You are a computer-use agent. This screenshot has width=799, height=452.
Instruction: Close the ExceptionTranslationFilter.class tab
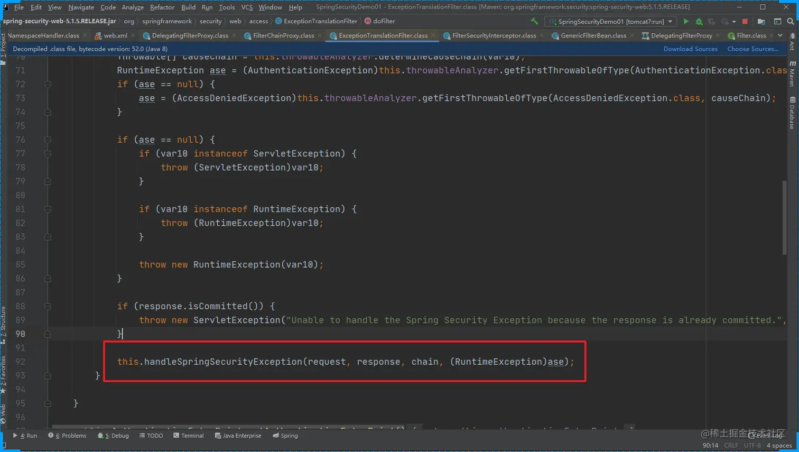tap(433, 35)
